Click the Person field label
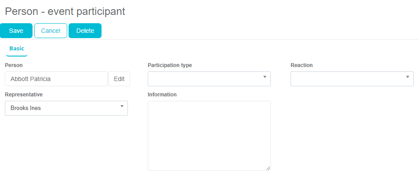This screenshot has height=184, width=418. (x=14, y=65)
